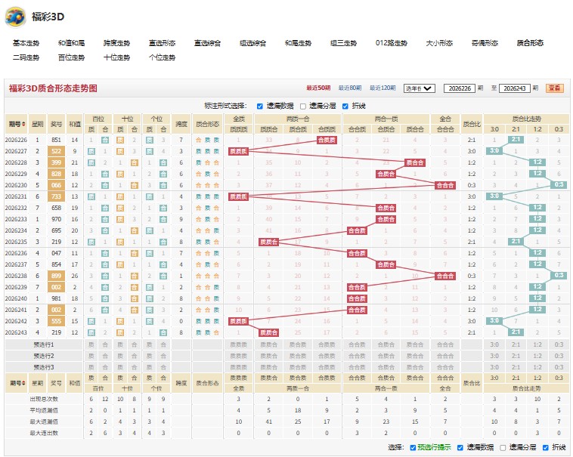Uncheck the 预选行提示 checkbox
The image size is (573, 457).
(413, 448)
